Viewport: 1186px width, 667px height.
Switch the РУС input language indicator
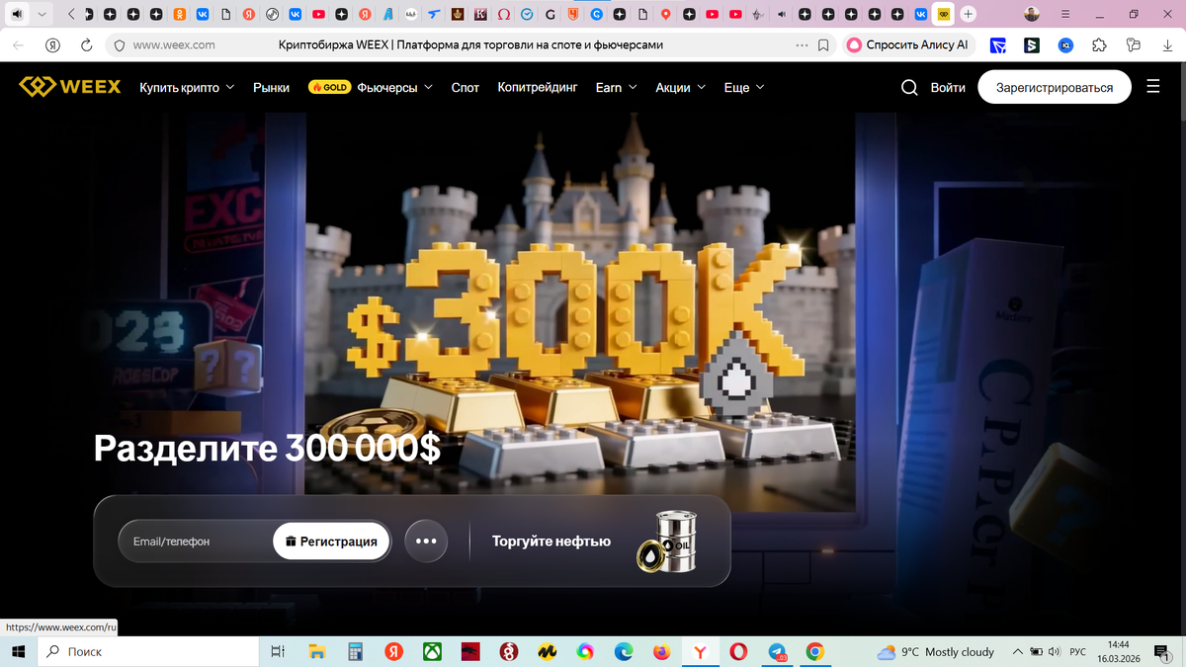[x=1078, y=651]
